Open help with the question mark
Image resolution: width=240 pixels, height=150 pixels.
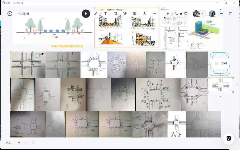(33, 143)
